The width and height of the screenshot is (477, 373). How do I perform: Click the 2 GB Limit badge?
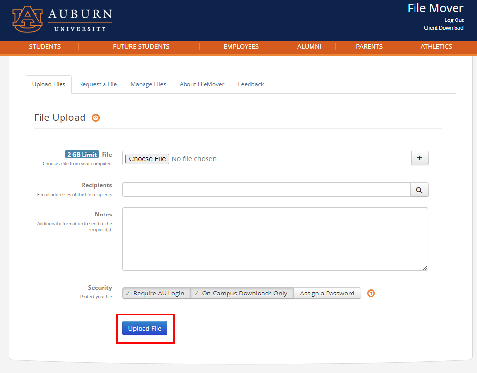82,154
